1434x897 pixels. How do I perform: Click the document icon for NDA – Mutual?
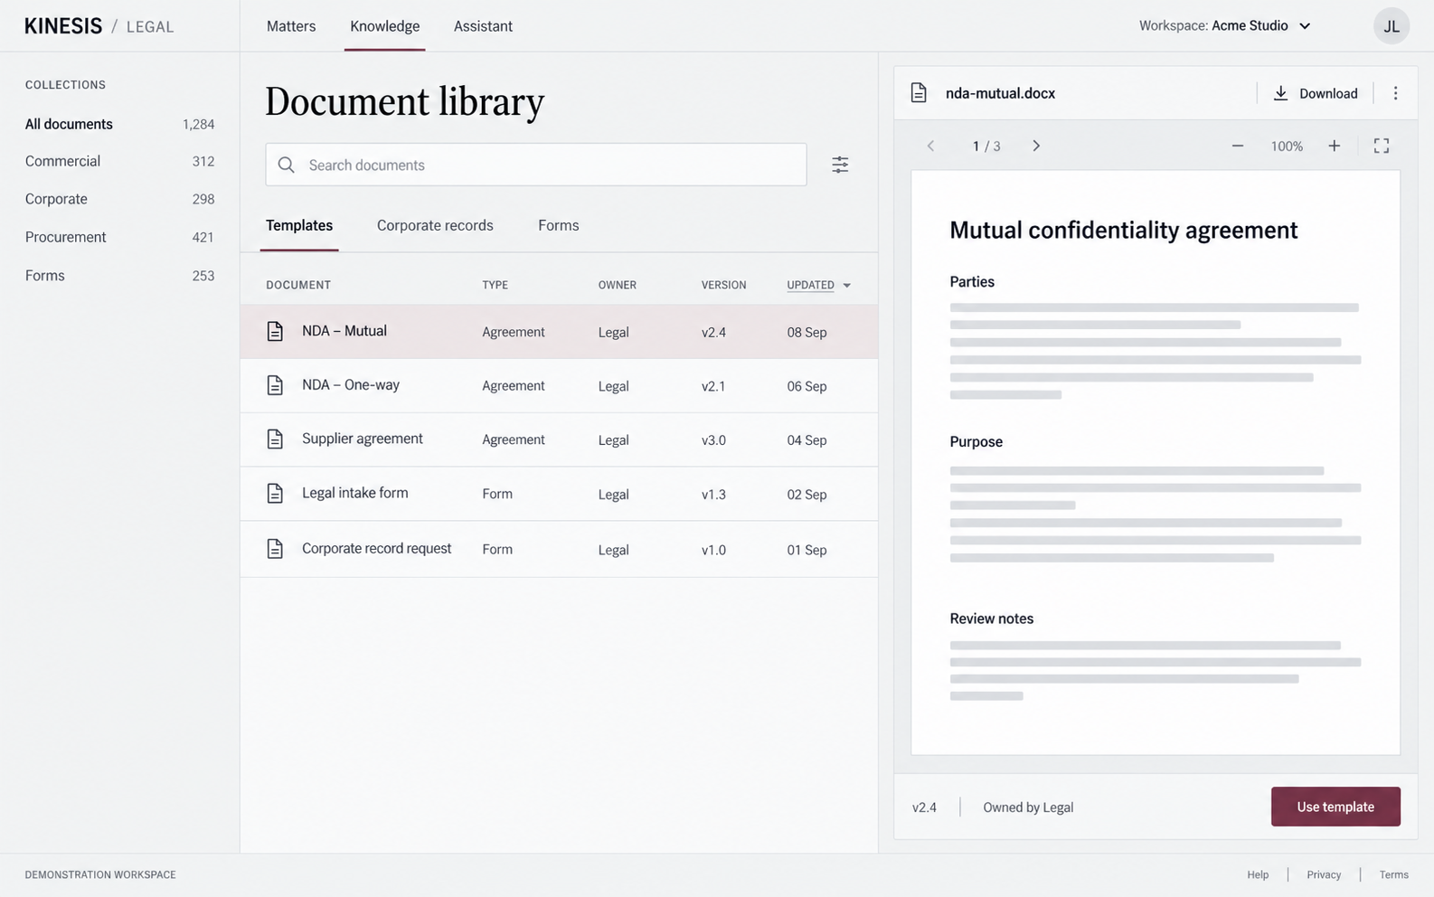pyautogui.click(x=275, y=331)
